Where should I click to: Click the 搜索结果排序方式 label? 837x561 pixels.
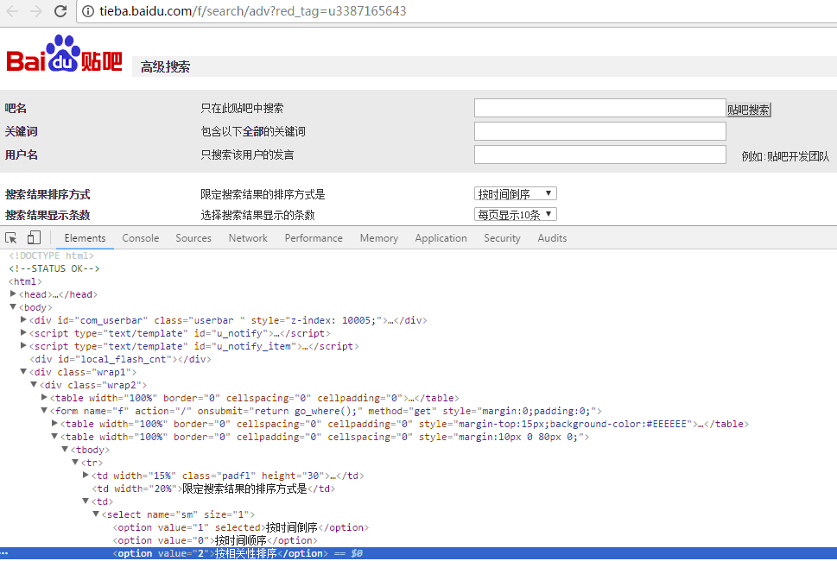click(48, 194)
